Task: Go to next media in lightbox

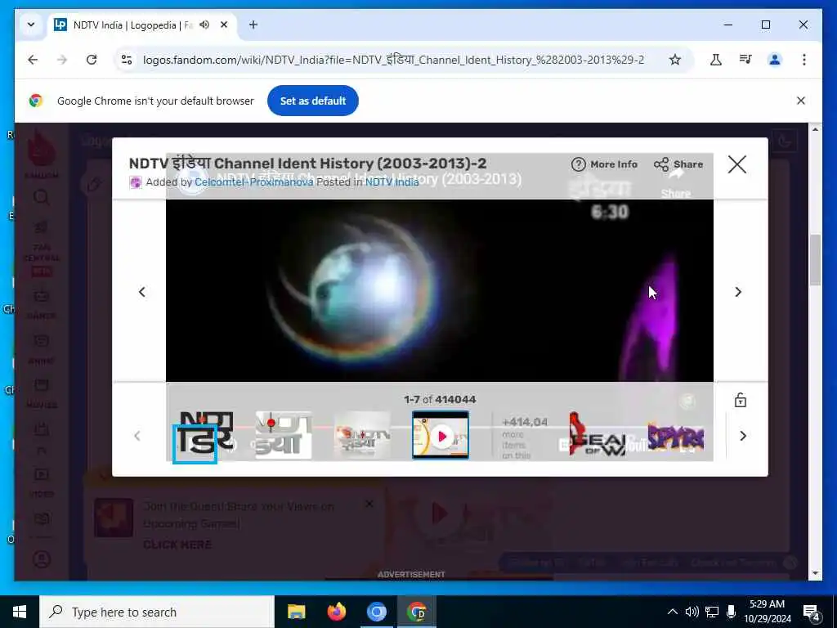Action: pyautogui.click(x=738, y=292)
